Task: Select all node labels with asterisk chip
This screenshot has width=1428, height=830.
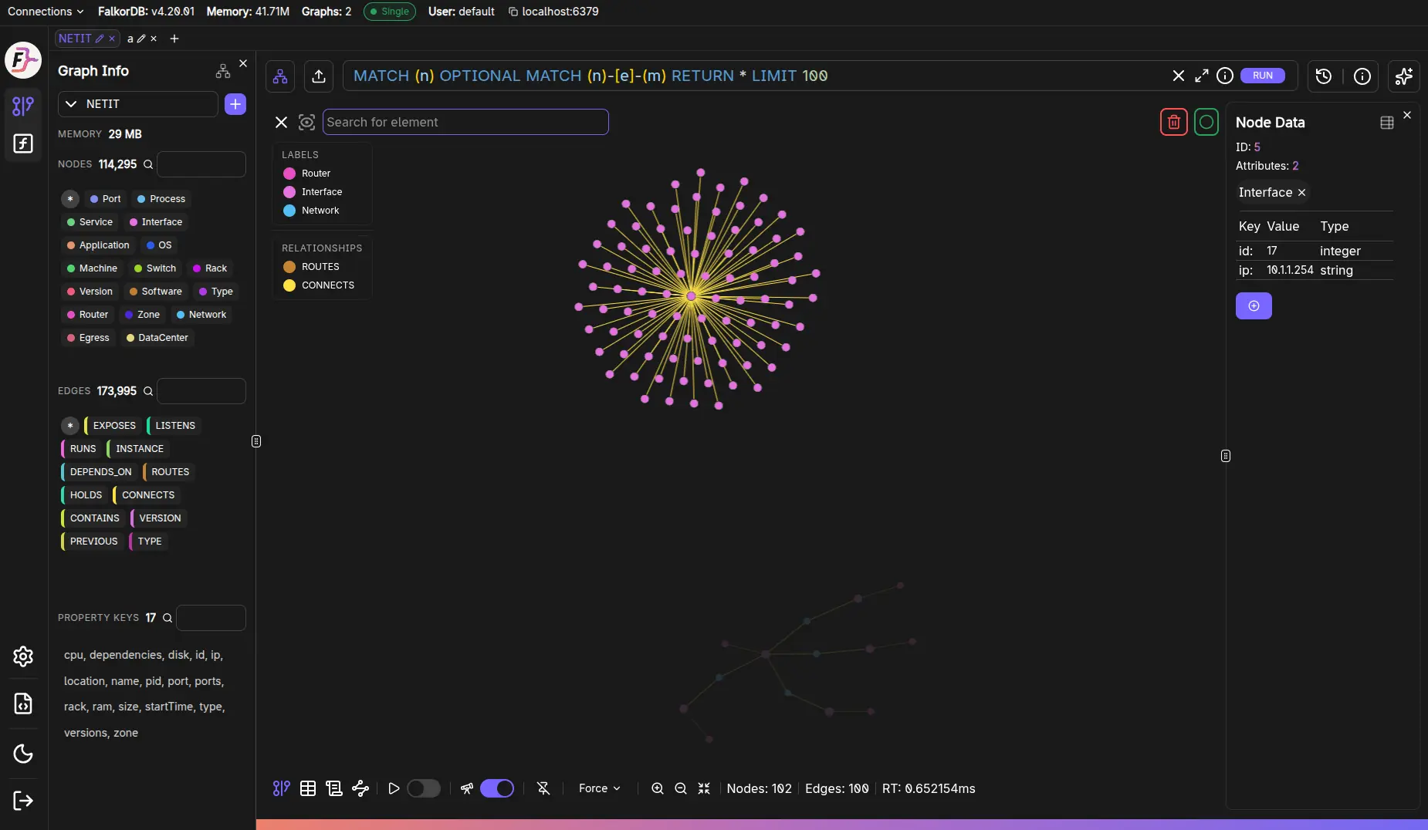Action: (70, 199)
